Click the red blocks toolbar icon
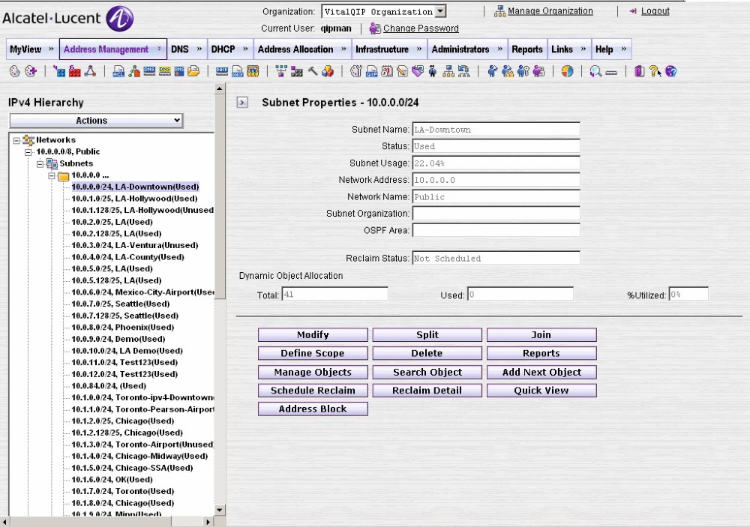Viewport: 750px width, 527px height. click(x=74, y=72)
